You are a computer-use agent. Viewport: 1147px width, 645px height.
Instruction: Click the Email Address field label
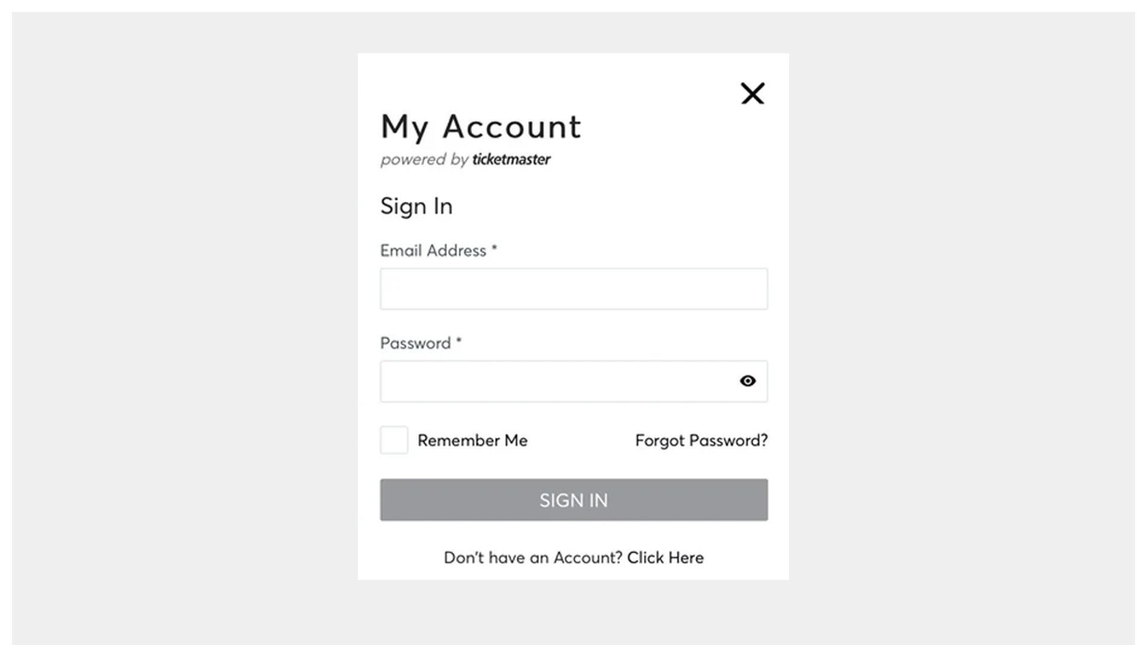[x=433, y=251]
